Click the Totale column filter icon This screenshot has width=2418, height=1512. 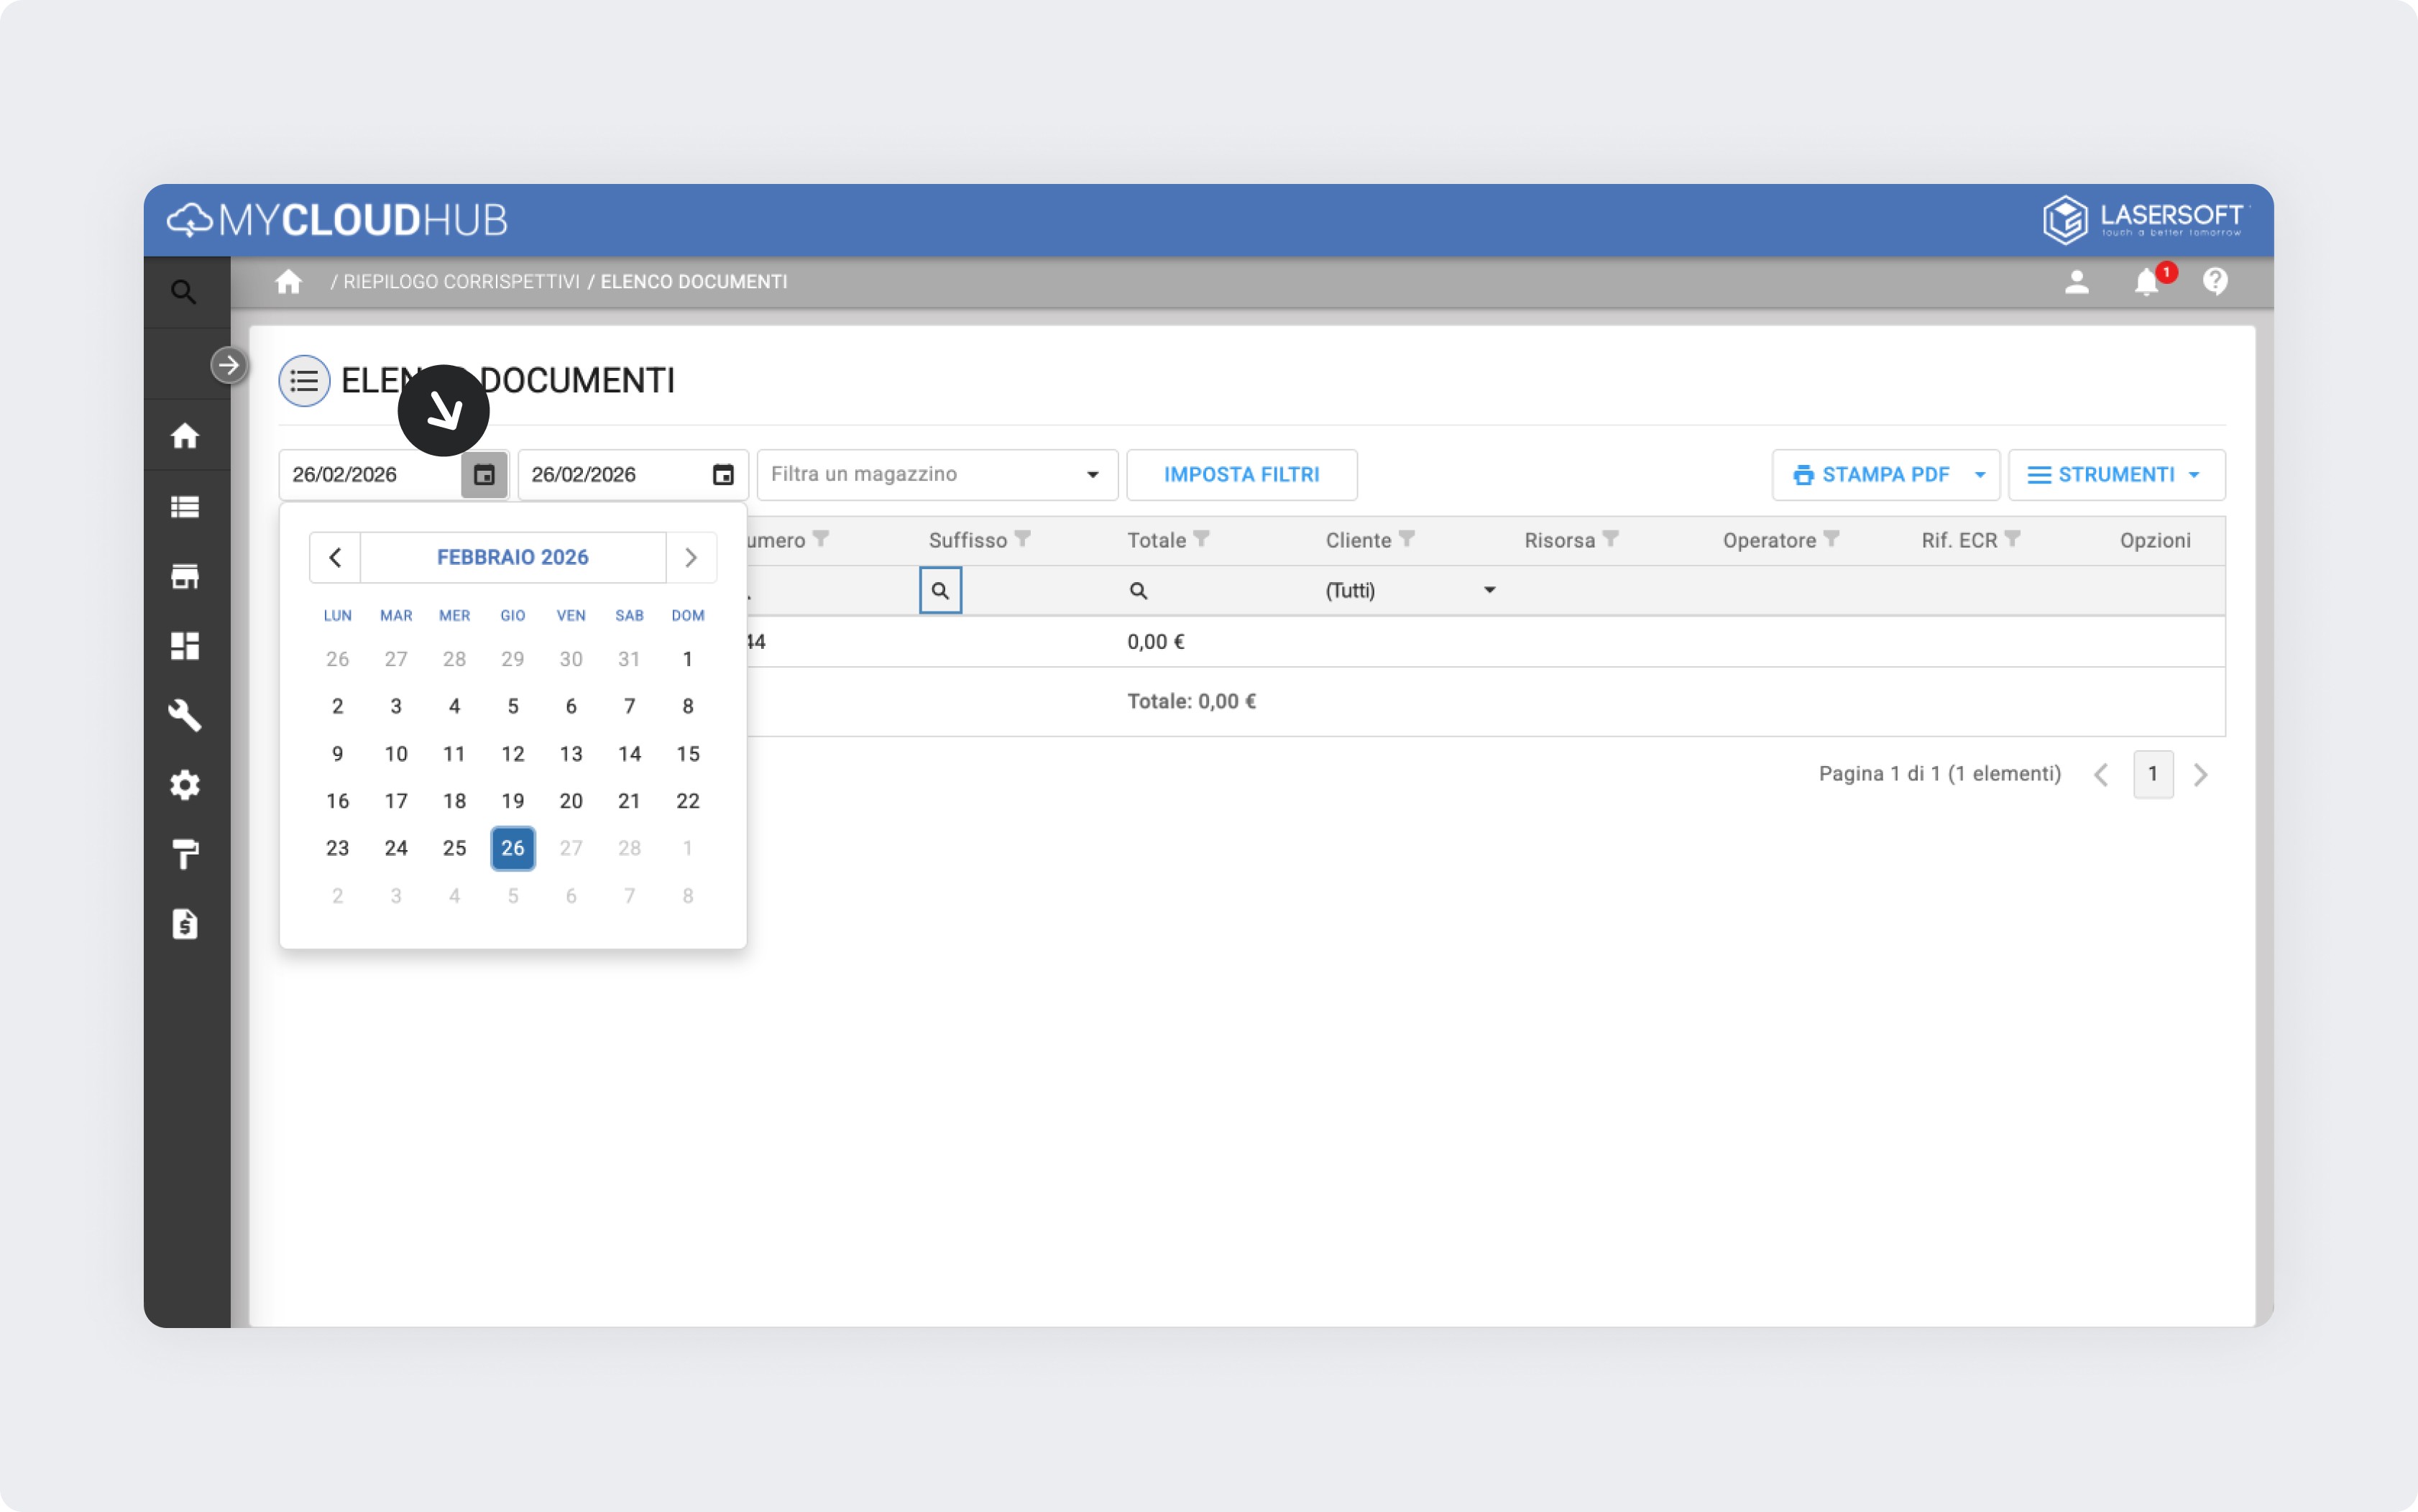click(x=1202, y=539)
